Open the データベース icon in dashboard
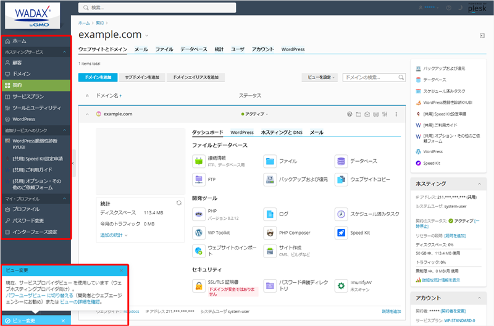The width and height of the screenshot is (494, 326). 341,161
